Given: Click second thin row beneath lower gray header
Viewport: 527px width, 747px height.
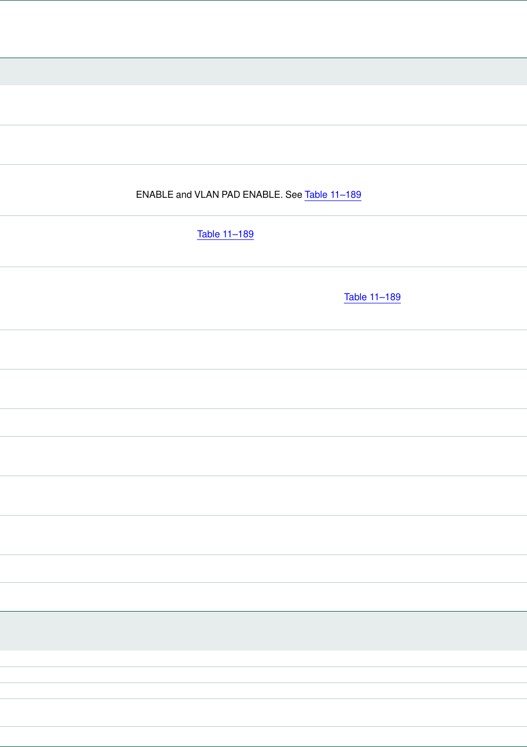Looking at the screenshot, I should [x=263, y=674].
